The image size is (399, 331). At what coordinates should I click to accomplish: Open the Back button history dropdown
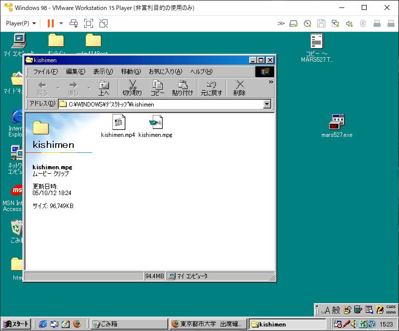pos(58,88)
